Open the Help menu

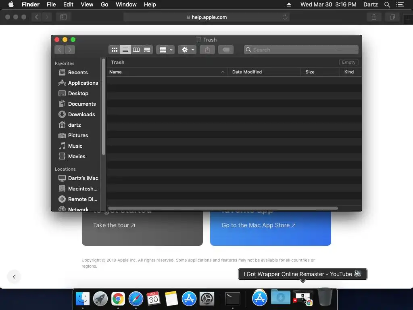tap(150, 4)
